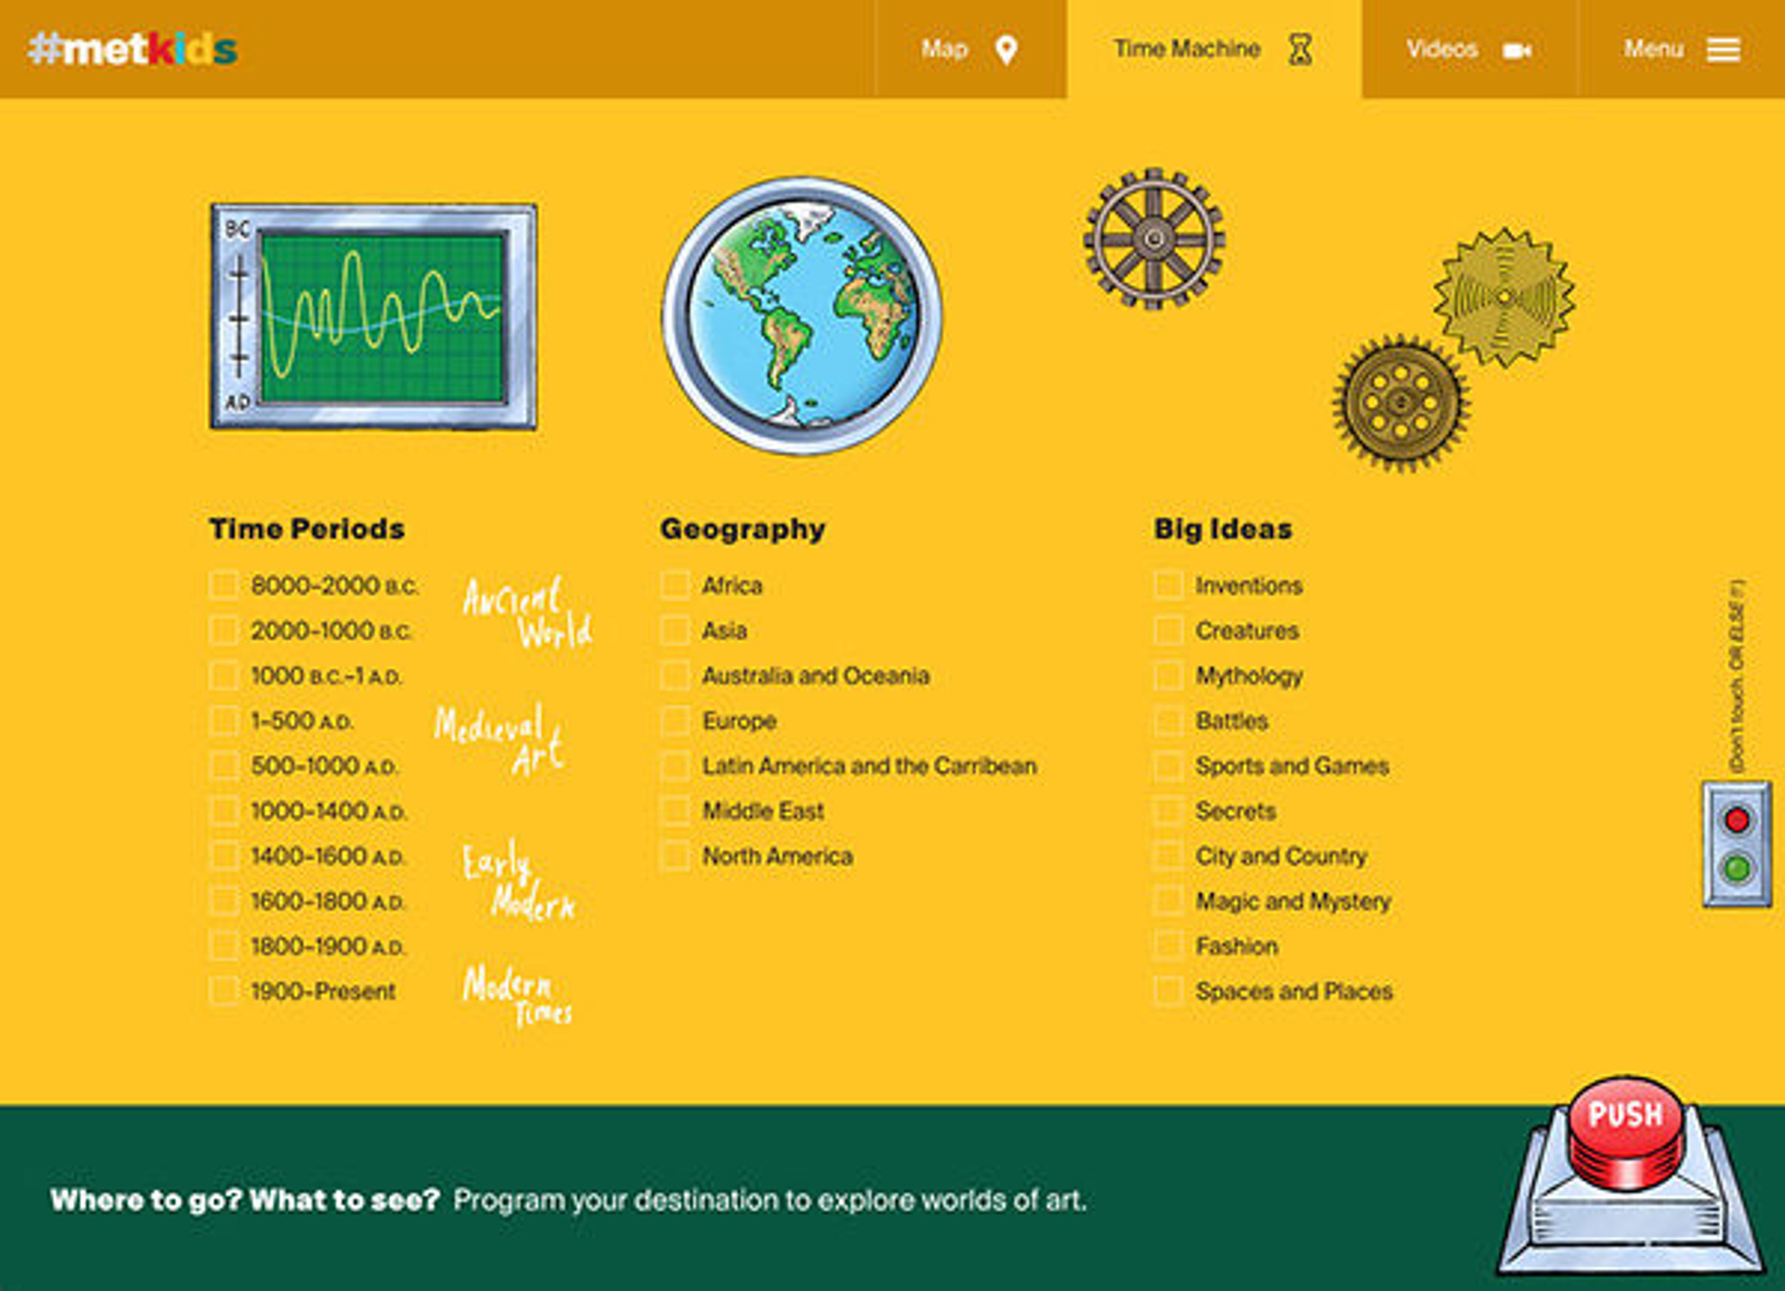Select the 1900–Present checkbox
This screenshot has height=1291, width=1785.
click(225, 991)
